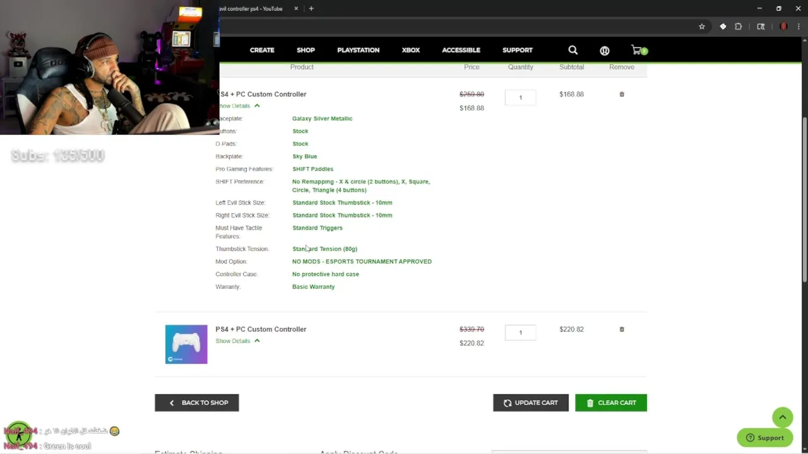Click the second PS4 + PC Custom Controller title
The height and width of the screenshot is (454, 808).
pyautogui.click(x=261, y=329)
